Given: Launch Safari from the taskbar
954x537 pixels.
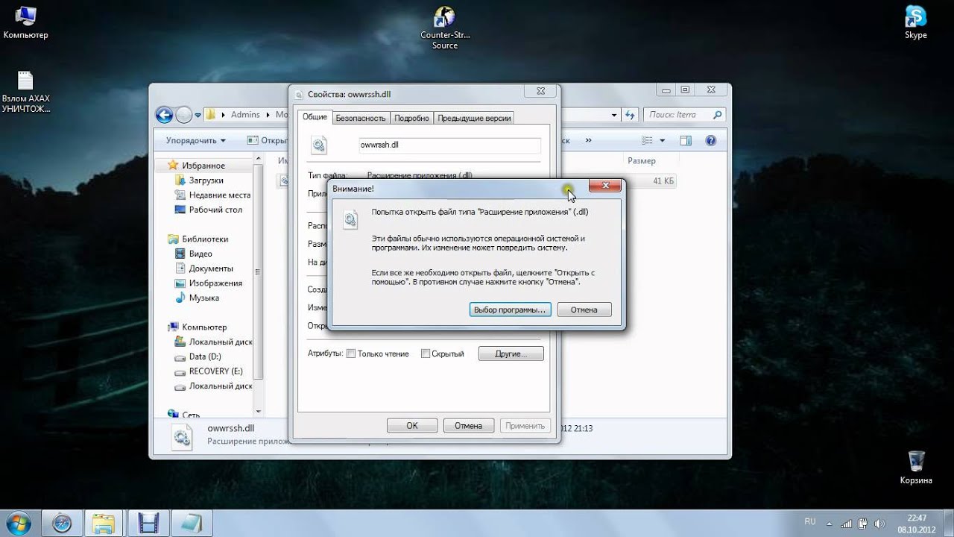Looking at the screenshot, I should click(x=63, y=522).
